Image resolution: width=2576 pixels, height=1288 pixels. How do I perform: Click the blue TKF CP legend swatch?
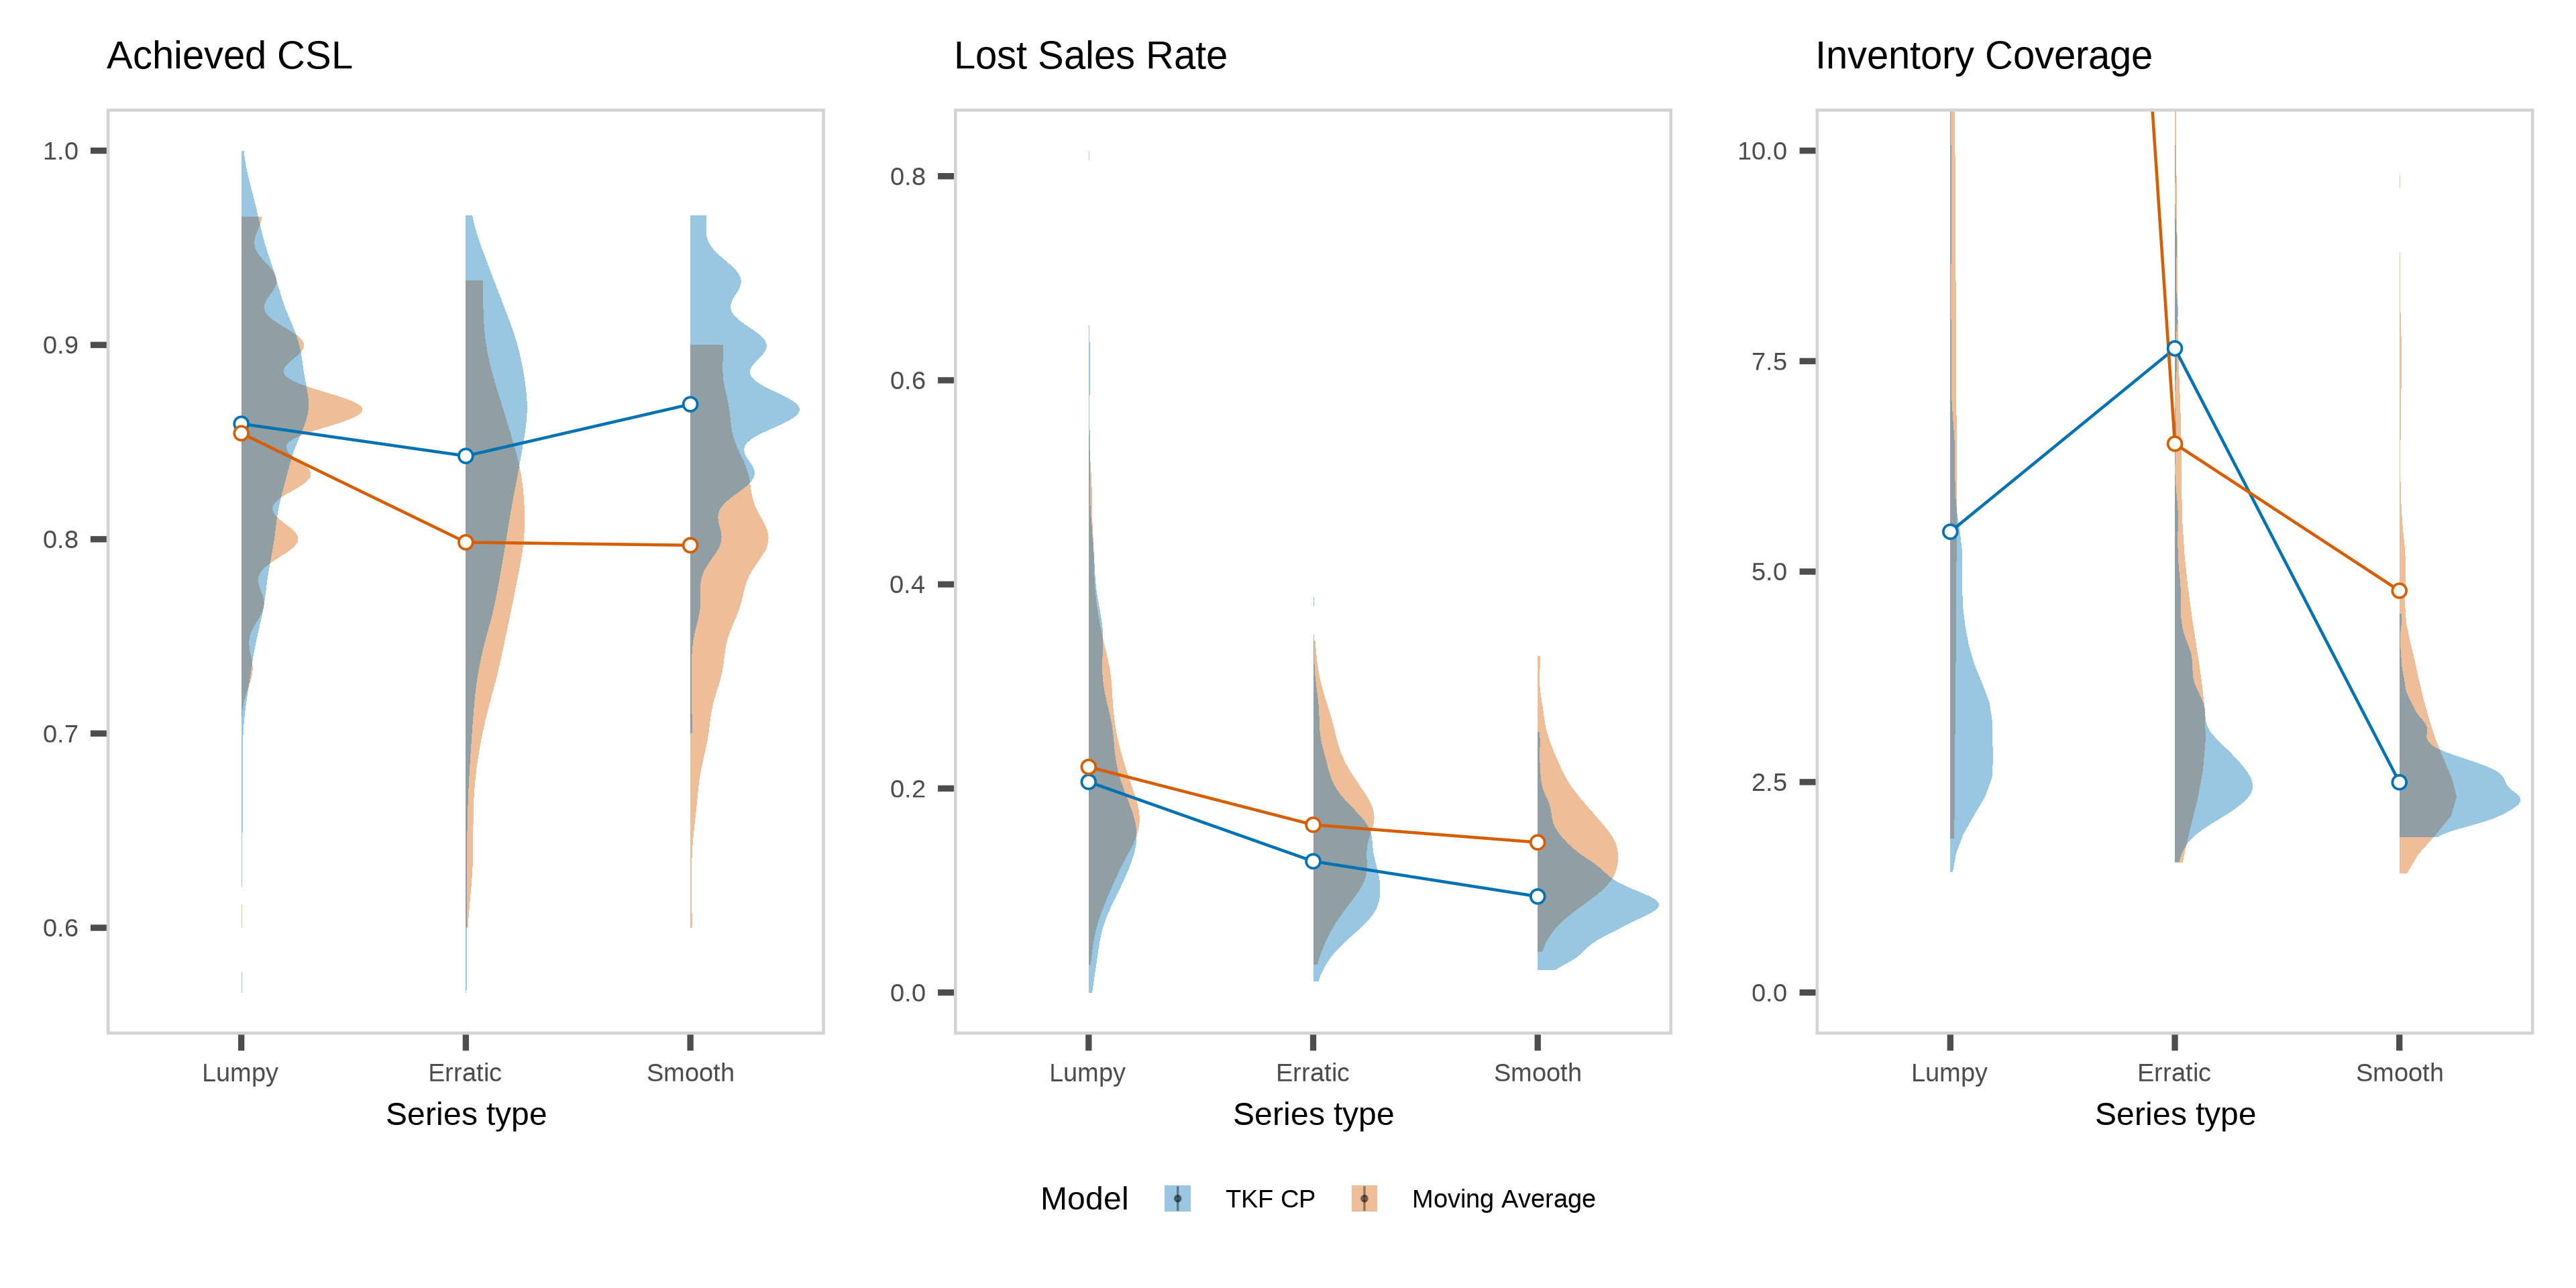point(1177,1198)
